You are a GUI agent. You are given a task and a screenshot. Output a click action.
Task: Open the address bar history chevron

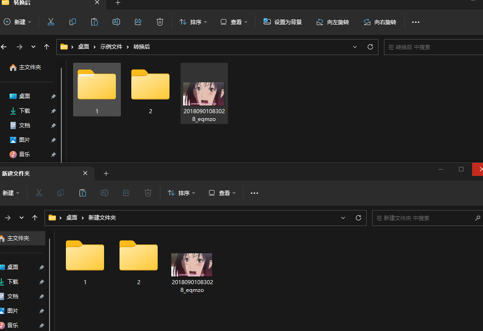coord(354,47)
